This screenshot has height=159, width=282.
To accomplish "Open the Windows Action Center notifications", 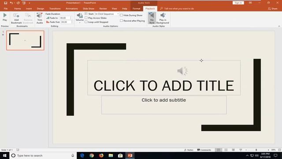I will coord(275,155).
